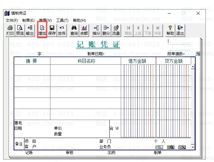214x162 pixels.
Task: Open the 查询 search tool
Action: point(74,30)
